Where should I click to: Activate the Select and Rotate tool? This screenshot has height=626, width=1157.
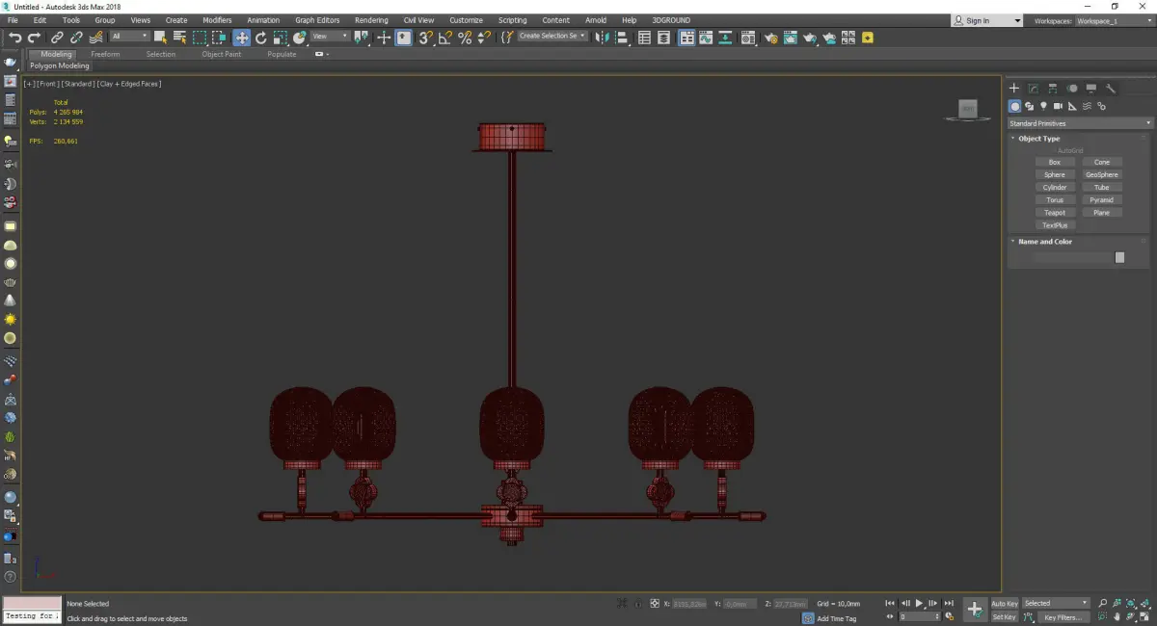click(x=260, y=38)
